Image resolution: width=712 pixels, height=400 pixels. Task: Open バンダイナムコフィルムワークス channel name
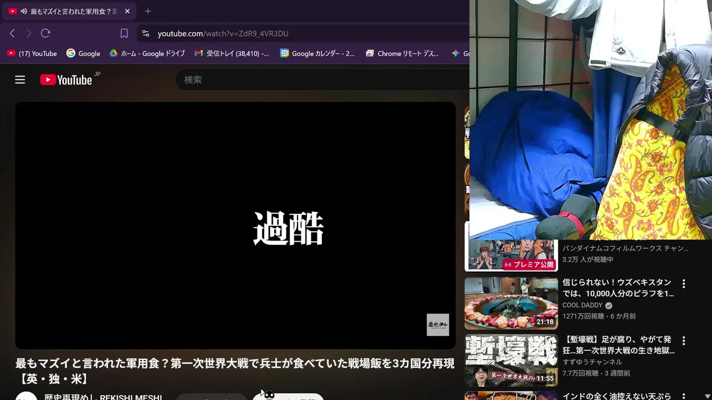coord(625,248)
